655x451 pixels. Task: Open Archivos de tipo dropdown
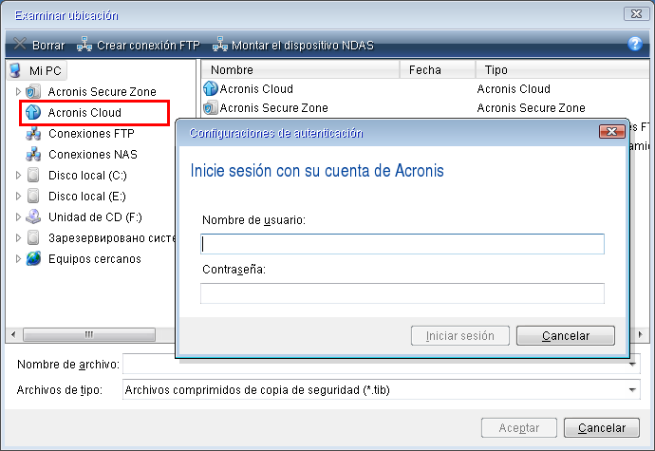[x=632, y=390]
